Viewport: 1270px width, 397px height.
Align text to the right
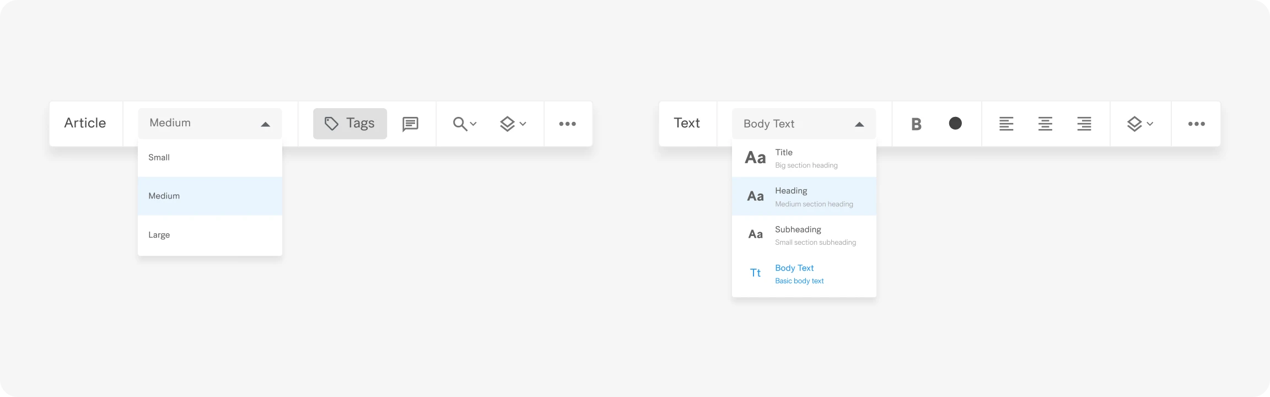pyautogui.click(x=1084, y=124)
